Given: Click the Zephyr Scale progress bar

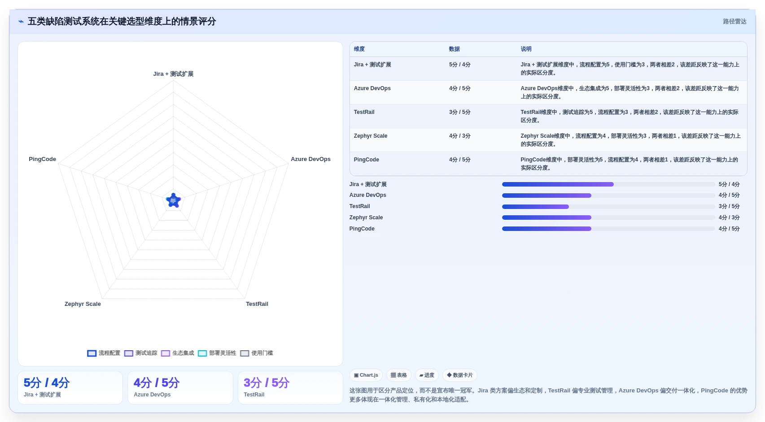Looking at the screenshot, I should click(608, 218).
